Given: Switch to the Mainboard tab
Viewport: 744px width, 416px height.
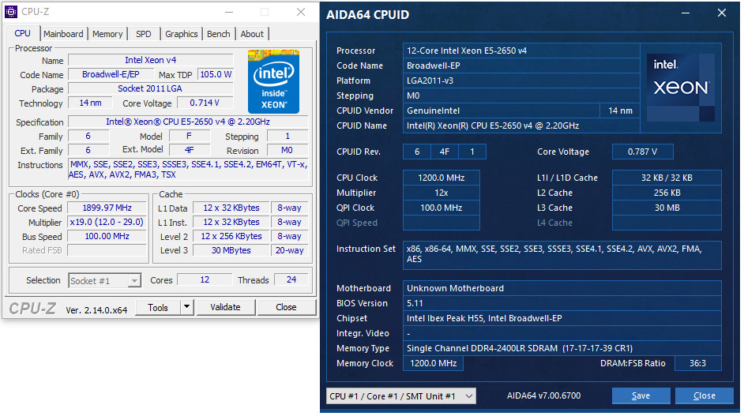Looking at the screenshot, I should [x=63, y=34].
